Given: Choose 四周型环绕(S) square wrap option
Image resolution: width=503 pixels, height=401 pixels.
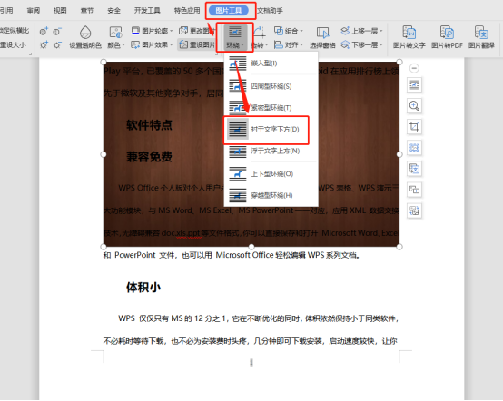Looking at the screenshot, I should pyautogui.click(x=271, y=86).
